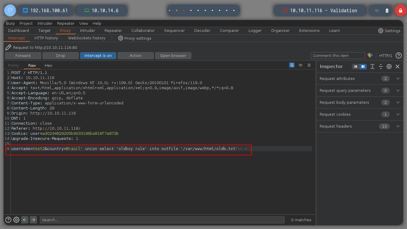Click the Comment this item field
407x229 pixels.
click(x=338, y=55)
